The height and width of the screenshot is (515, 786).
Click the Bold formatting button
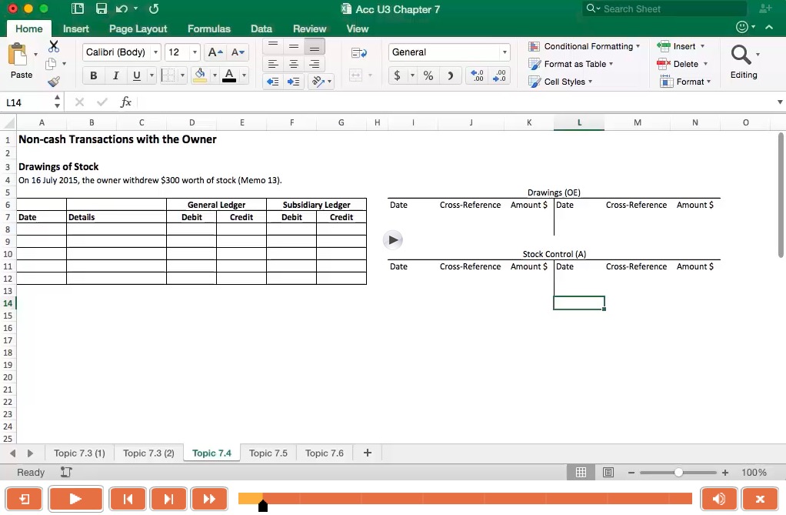click(94, 75)
